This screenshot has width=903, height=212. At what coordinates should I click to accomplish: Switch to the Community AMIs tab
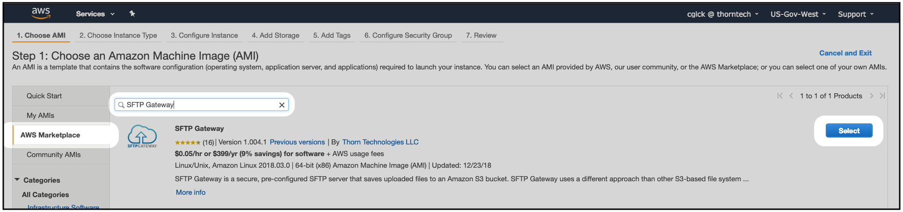[53, 155]
